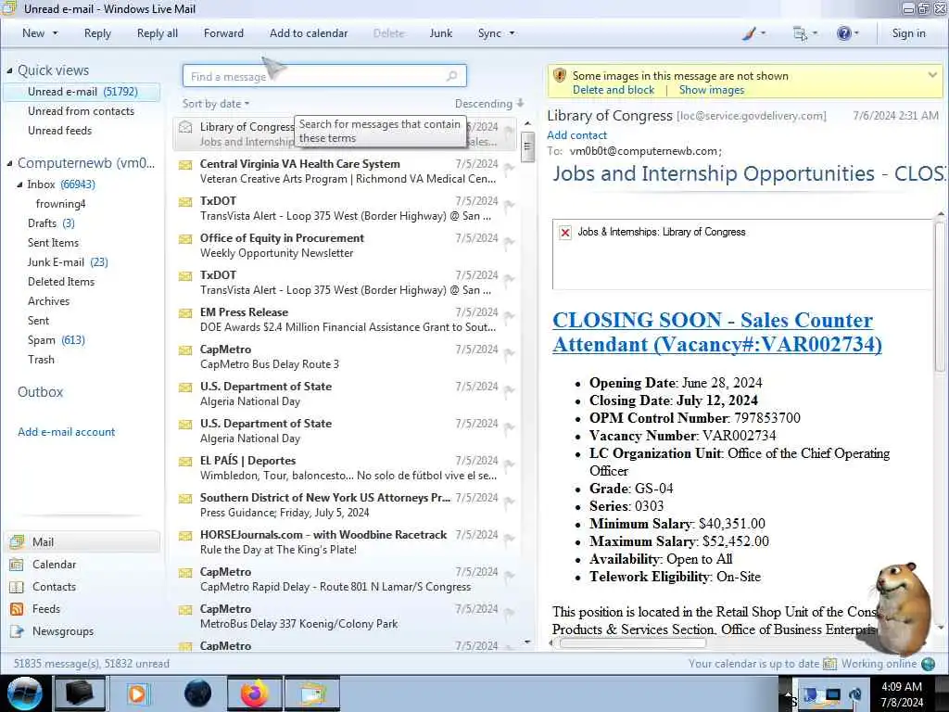Click Add to calendar

309,33
